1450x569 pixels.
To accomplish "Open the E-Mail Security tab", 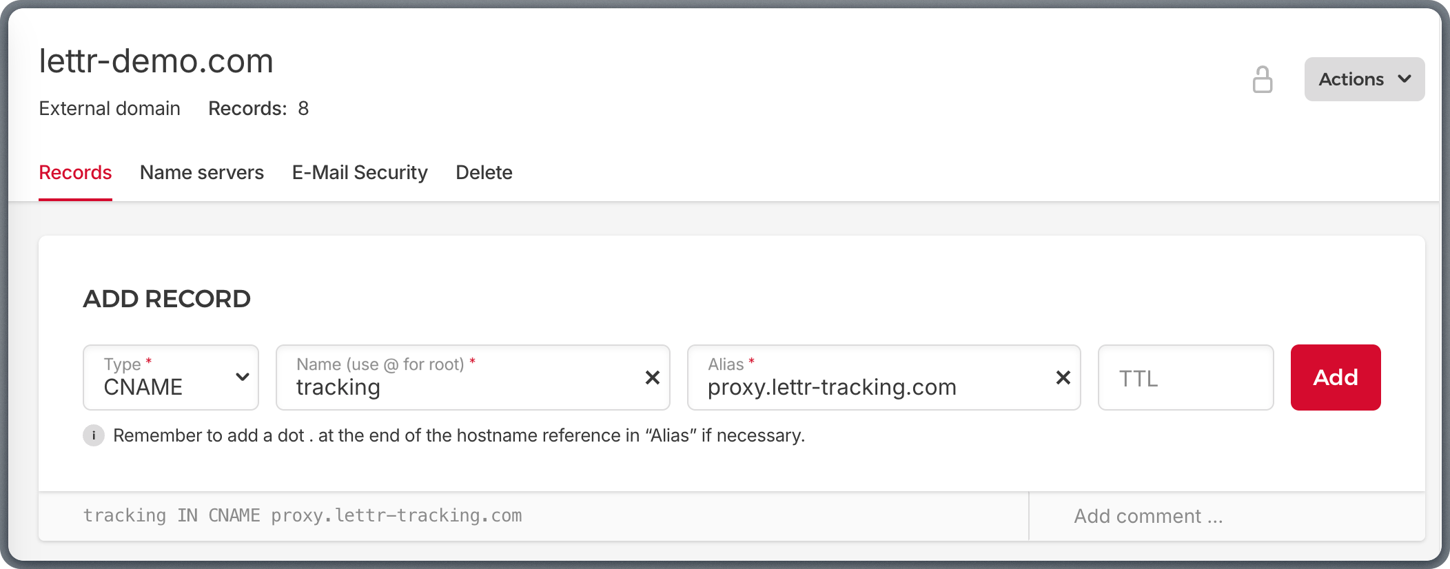I will pos(359,173).
